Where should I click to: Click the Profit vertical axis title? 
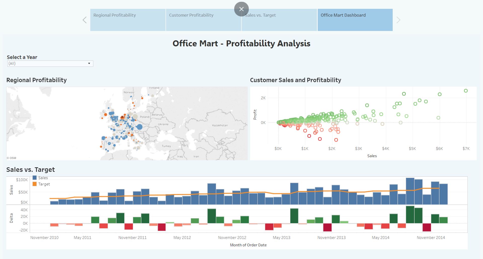[x=255, y=115]
